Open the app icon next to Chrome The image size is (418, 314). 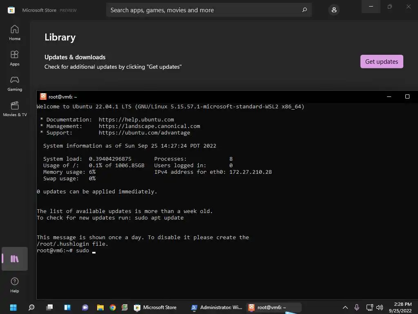tap(125, 307)
